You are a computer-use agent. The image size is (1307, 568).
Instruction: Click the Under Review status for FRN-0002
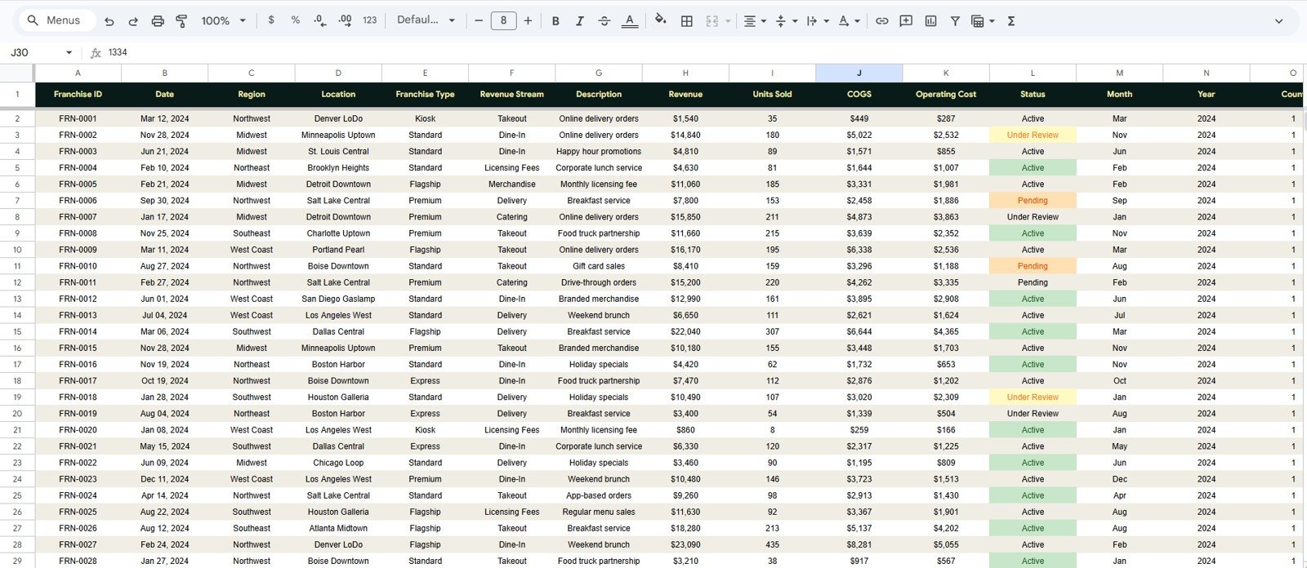1033,135
